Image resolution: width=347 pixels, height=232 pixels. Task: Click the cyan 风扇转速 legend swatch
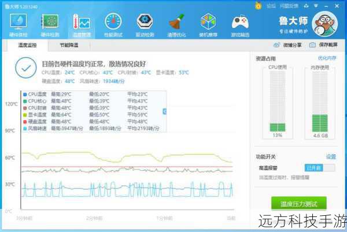point(25,129)
